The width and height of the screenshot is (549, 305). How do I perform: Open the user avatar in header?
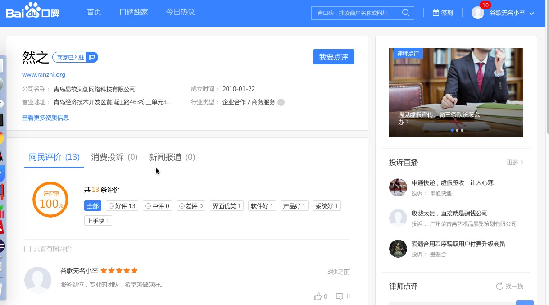coord(478,13)
